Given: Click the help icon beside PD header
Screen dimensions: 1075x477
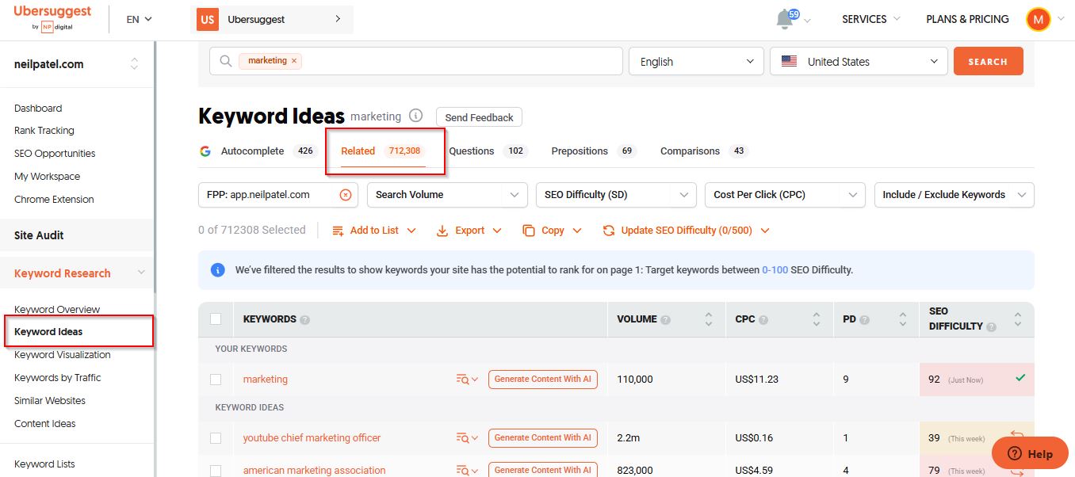Looking at the screenshot, I should point(865,319).
